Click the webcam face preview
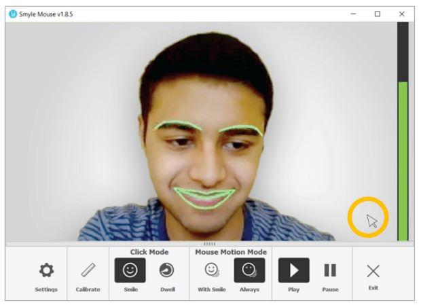Screen dimensions: 421x307 click(x=201, y=131)
